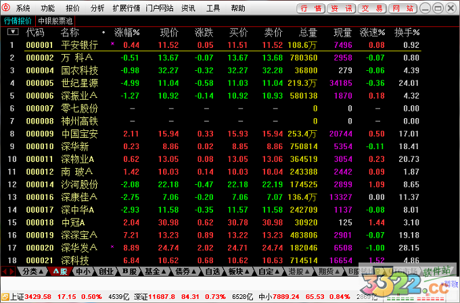Open the 帮助 menu

click(238, 8)
